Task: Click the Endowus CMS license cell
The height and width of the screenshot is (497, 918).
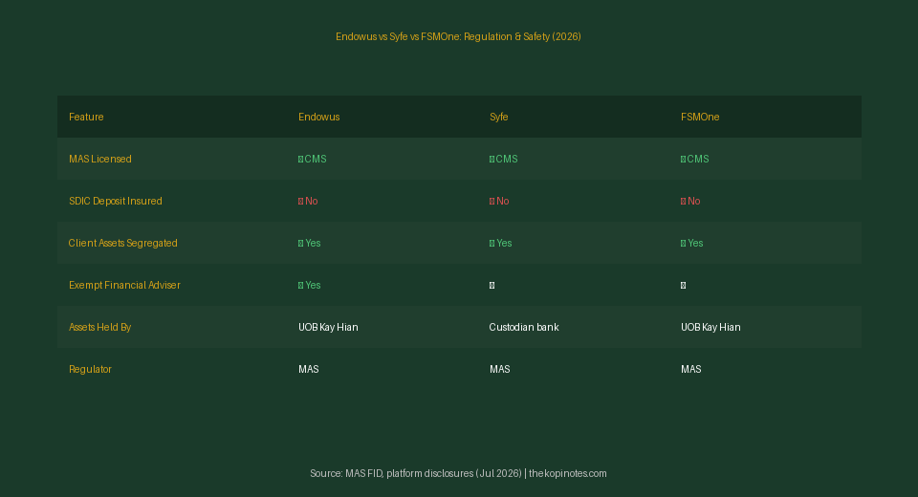Action: click(x=313, y=160)
